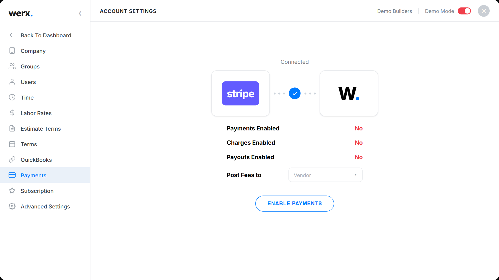Go Back To Dashboard
The image size is (499, 280).
click(45, 35)
